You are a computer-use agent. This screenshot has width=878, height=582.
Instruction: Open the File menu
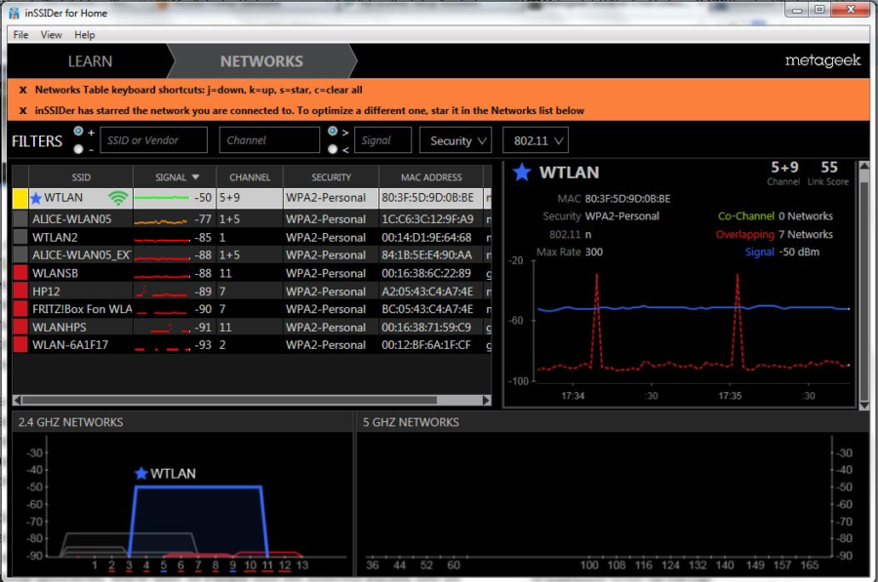pyautogui.click(x=20, y=35)
